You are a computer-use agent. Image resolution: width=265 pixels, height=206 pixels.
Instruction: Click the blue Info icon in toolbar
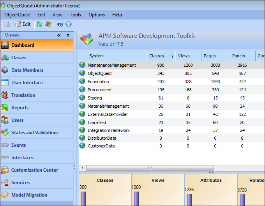69,24
